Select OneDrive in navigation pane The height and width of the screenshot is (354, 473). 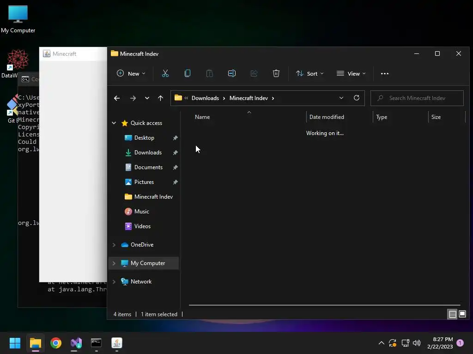click(142, 245)
